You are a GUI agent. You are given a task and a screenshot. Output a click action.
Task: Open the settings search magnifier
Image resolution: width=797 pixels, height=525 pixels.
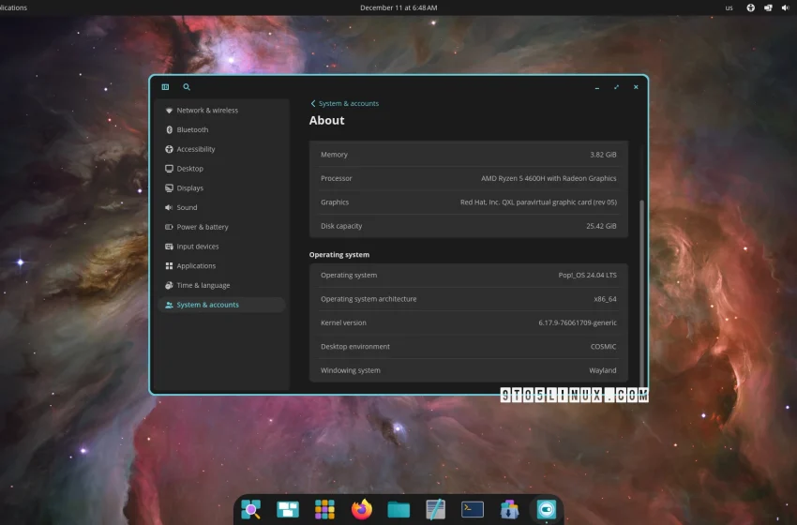tap(187, 87)
